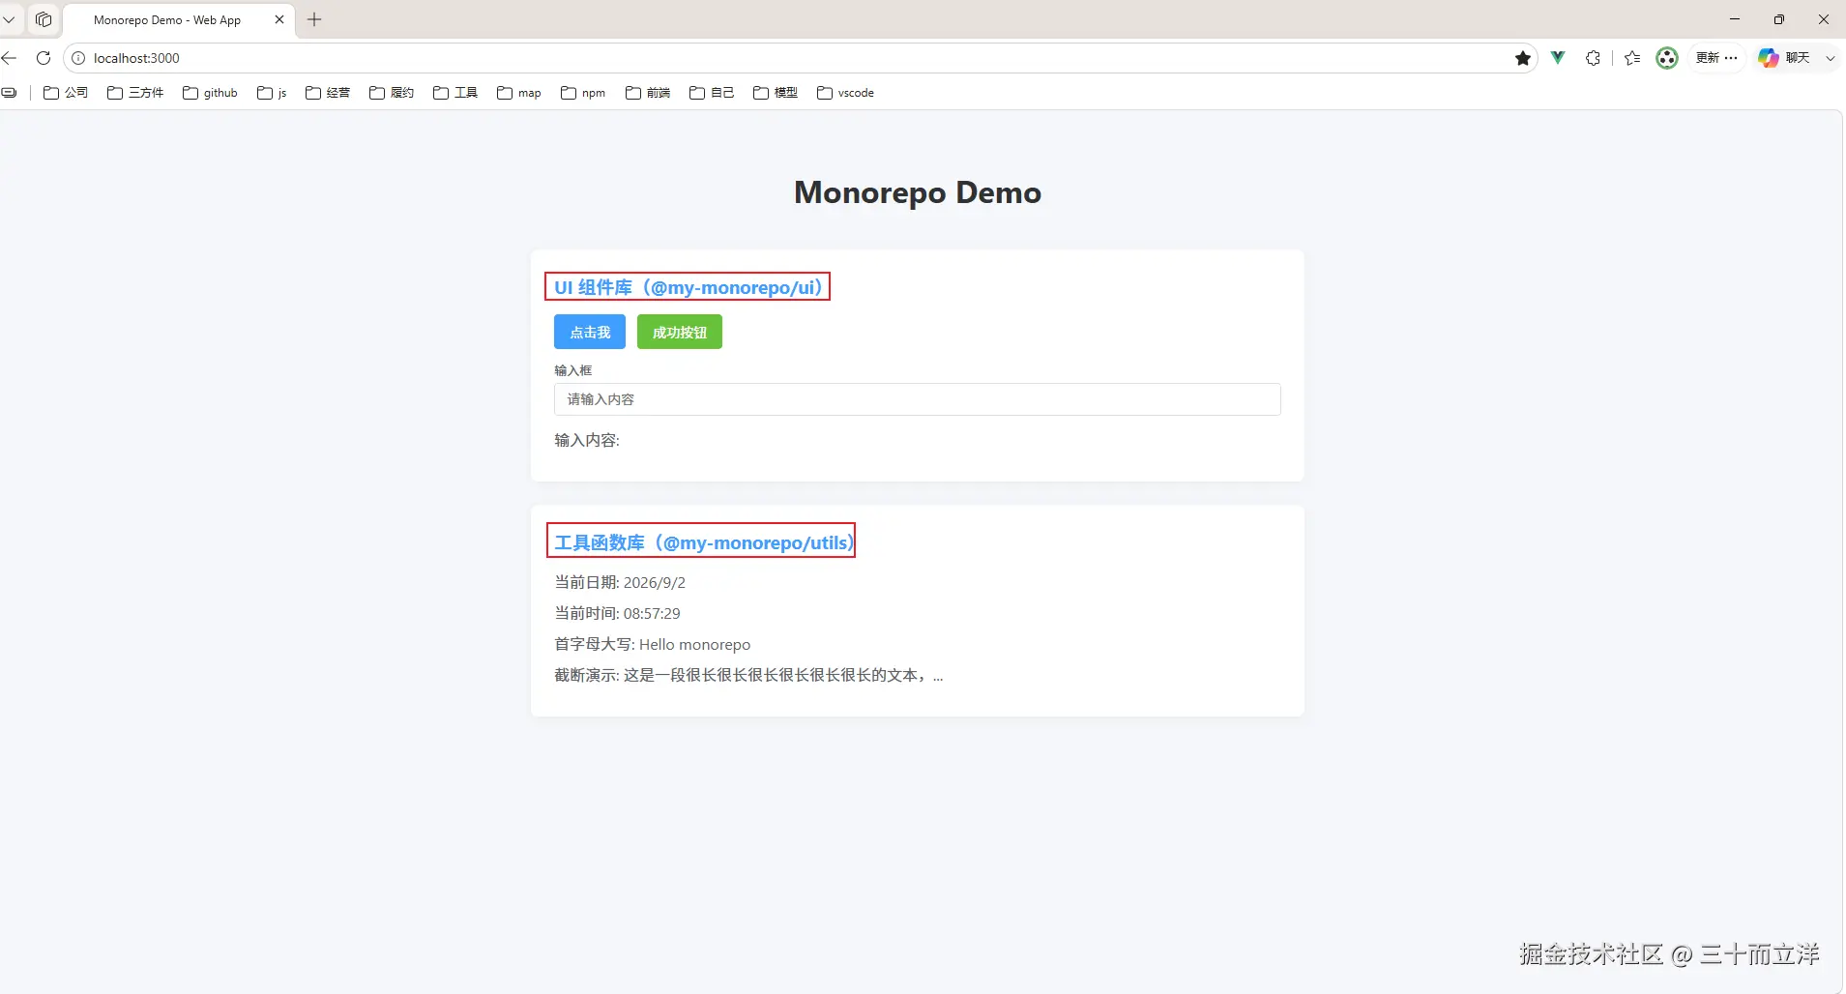Viewport: 1846px width, 994px height.
Task: Click the blue 点击我 button
Action: click(x=590, y=332)
